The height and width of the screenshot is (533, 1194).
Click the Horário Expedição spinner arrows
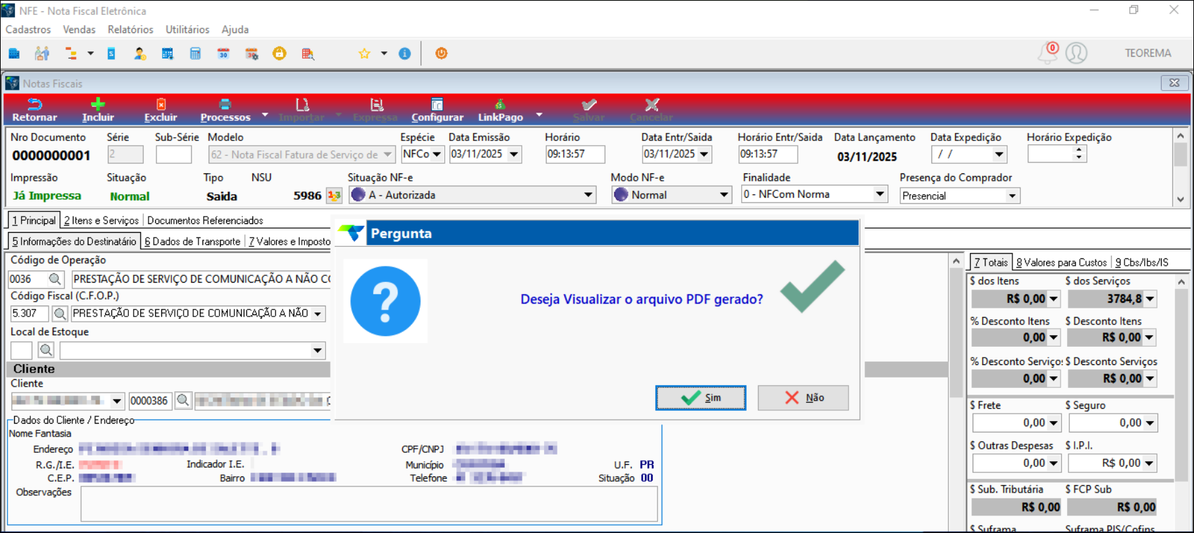click(x=1079, y=155)
